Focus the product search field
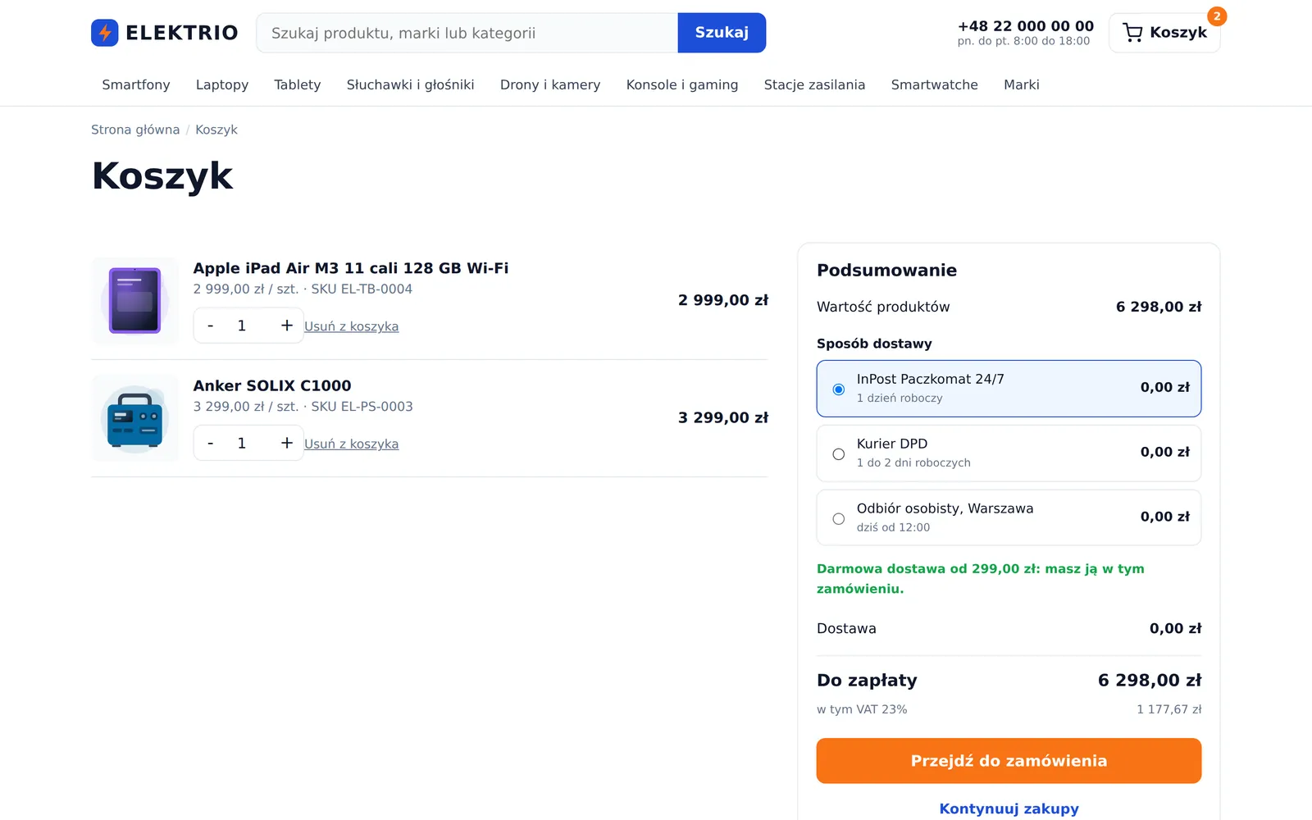Image resolution: width=1312 pixels, height=820 pixels. [x=467, y=33]
